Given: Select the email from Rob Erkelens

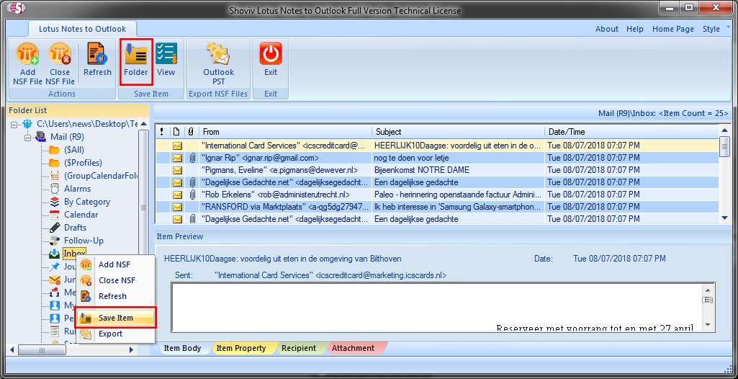Looking at the screenshot, I should point(437,195).
